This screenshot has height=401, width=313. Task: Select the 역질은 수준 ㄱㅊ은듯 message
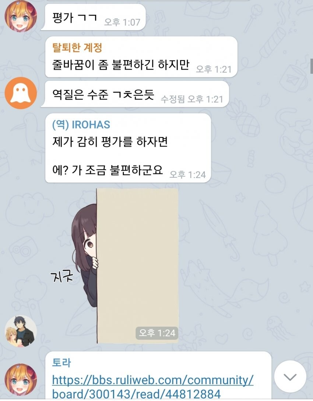[135, 94]
